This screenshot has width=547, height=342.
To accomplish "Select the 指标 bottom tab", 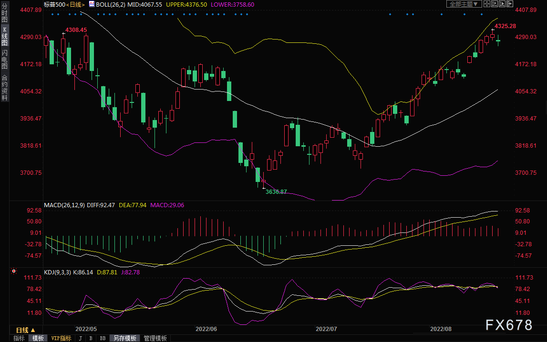I will point(19,338).
